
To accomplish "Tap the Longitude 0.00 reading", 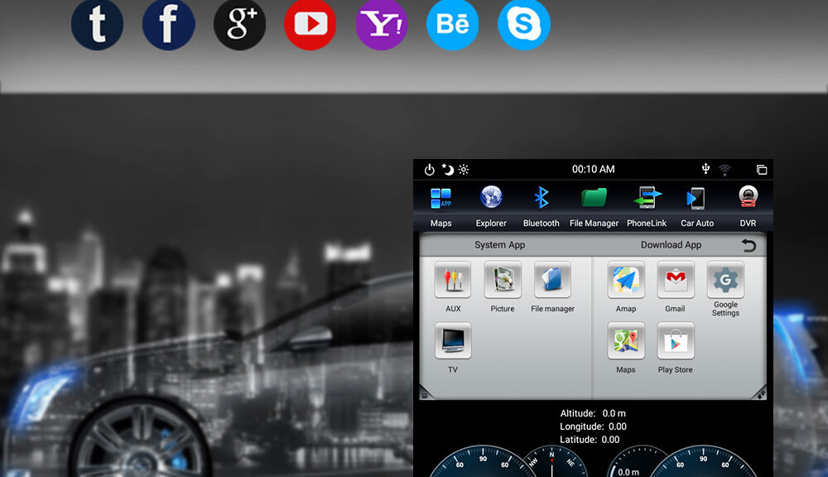I will 593,426.
